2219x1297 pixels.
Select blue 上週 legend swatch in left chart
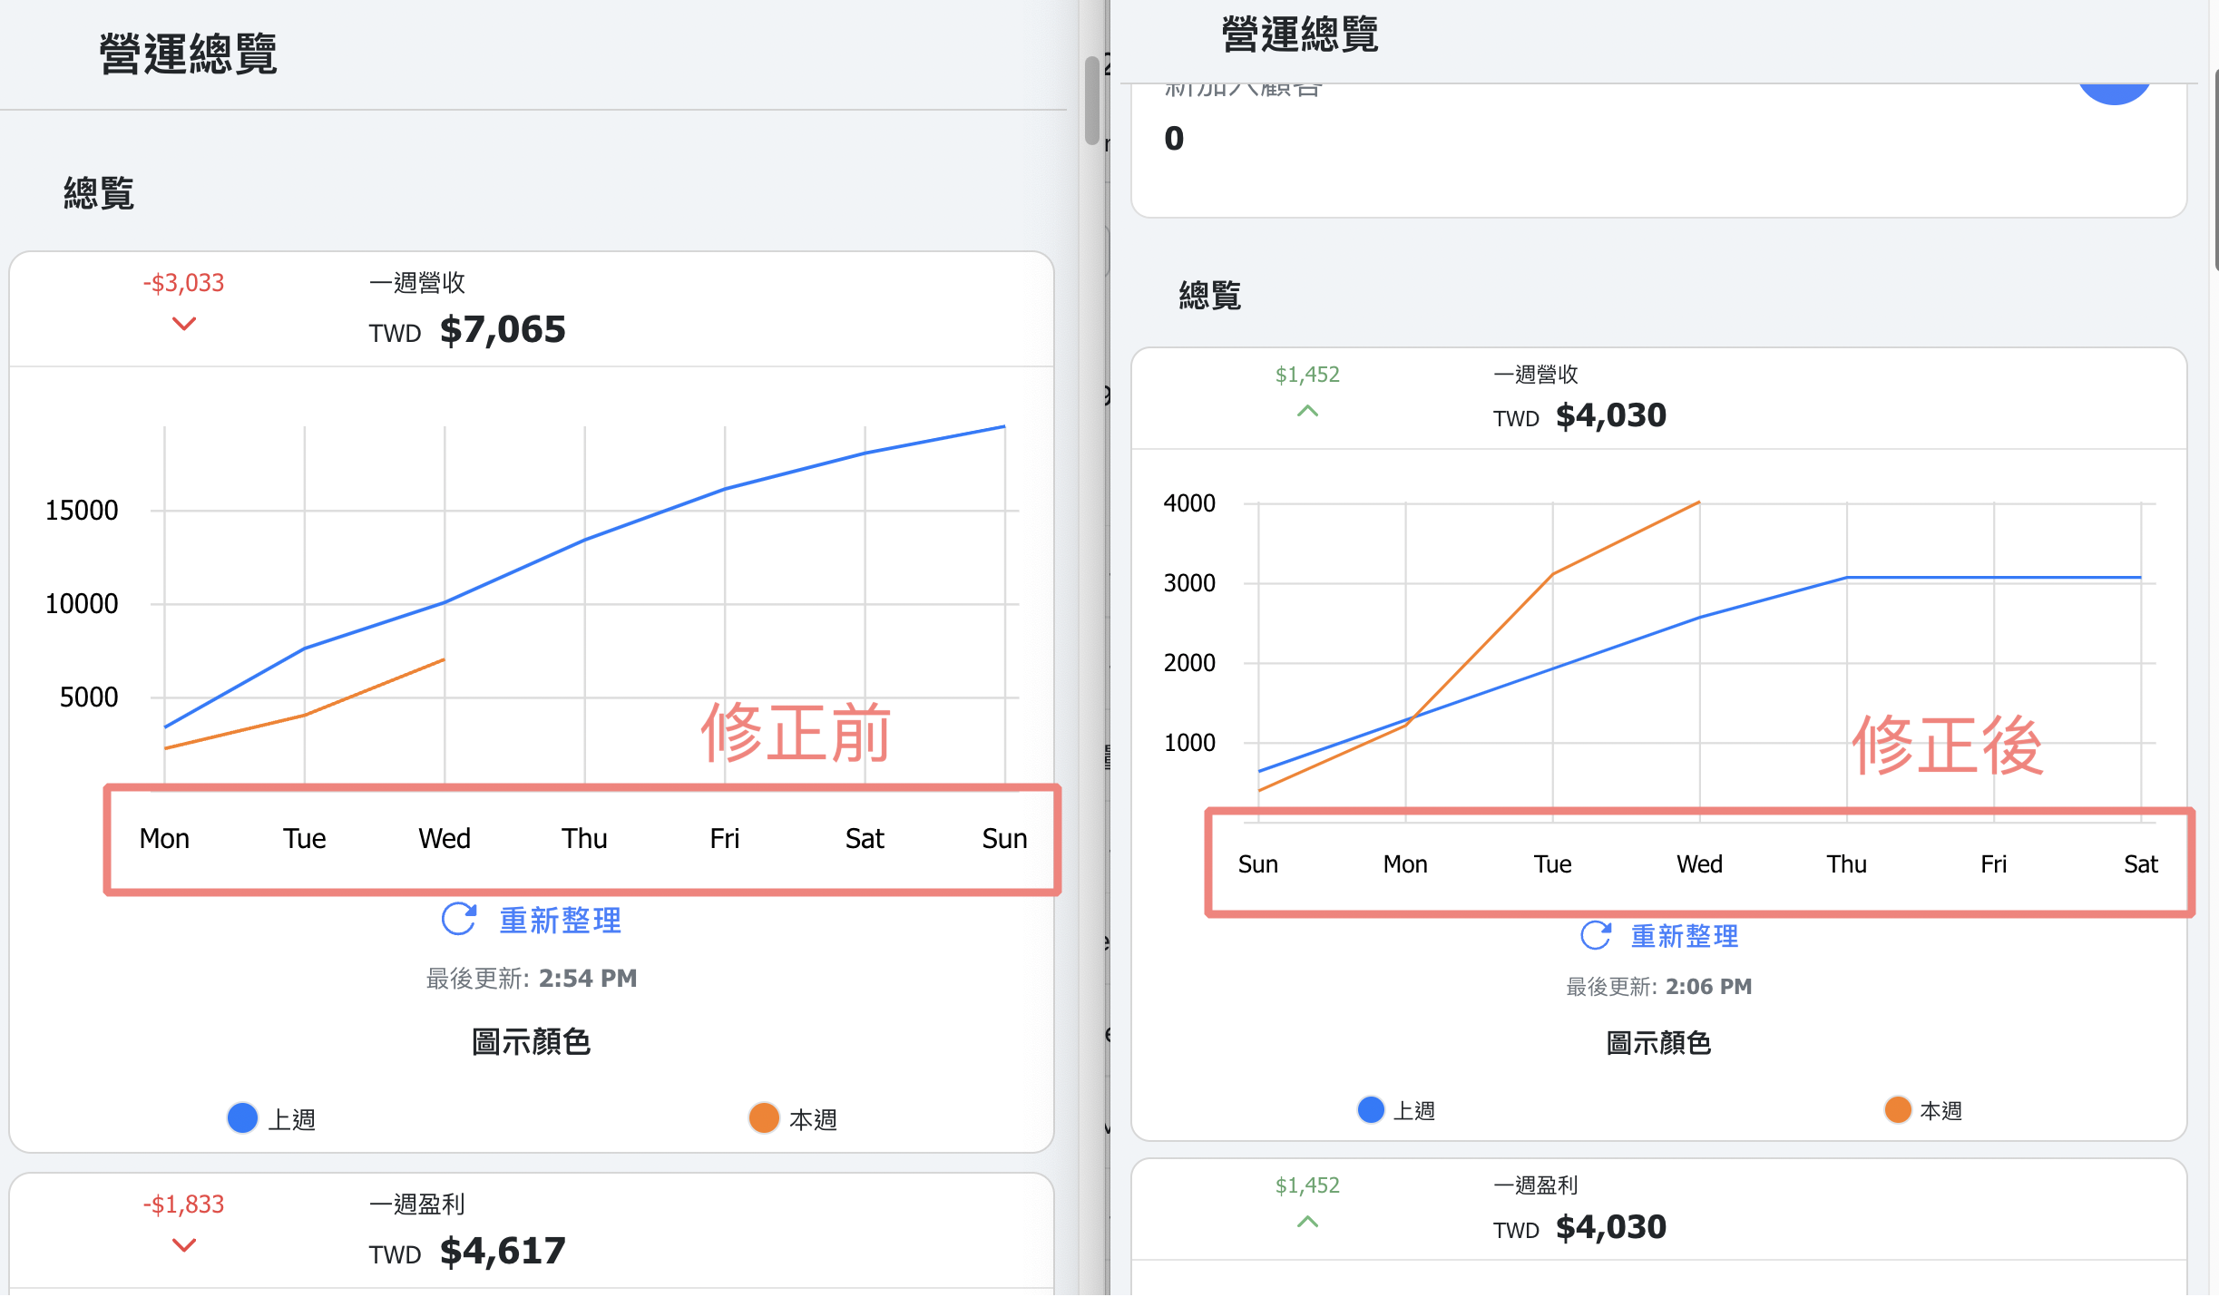[x=242, y=1118]
